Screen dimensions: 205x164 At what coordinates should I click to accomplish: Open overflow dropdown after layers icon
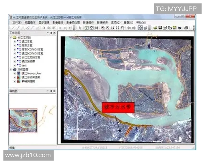point(149,28)
